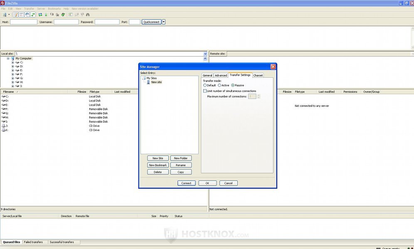This screenshot has height=249, width=414.
Task: Select the Default transfer mode radio button
Action: [205, 85]
